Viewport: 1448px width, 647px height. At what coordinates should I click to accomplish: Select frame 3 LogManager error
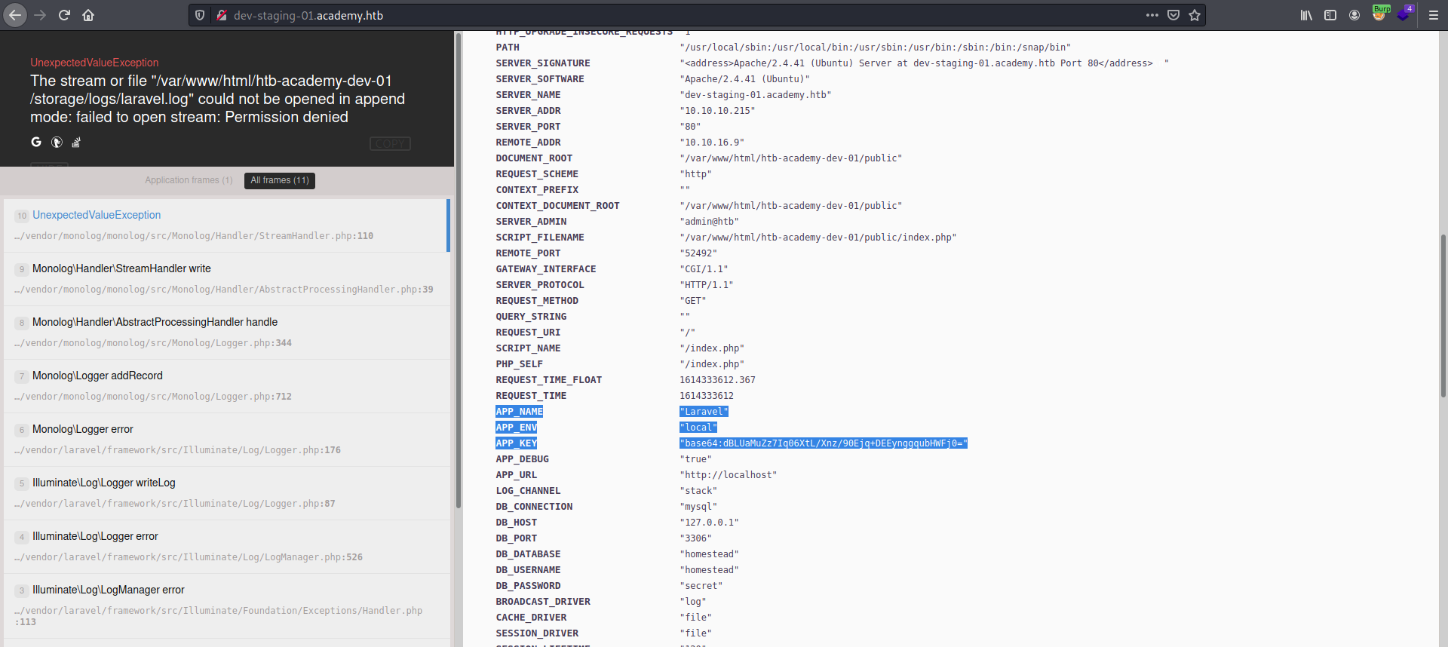tap(226, 606)
